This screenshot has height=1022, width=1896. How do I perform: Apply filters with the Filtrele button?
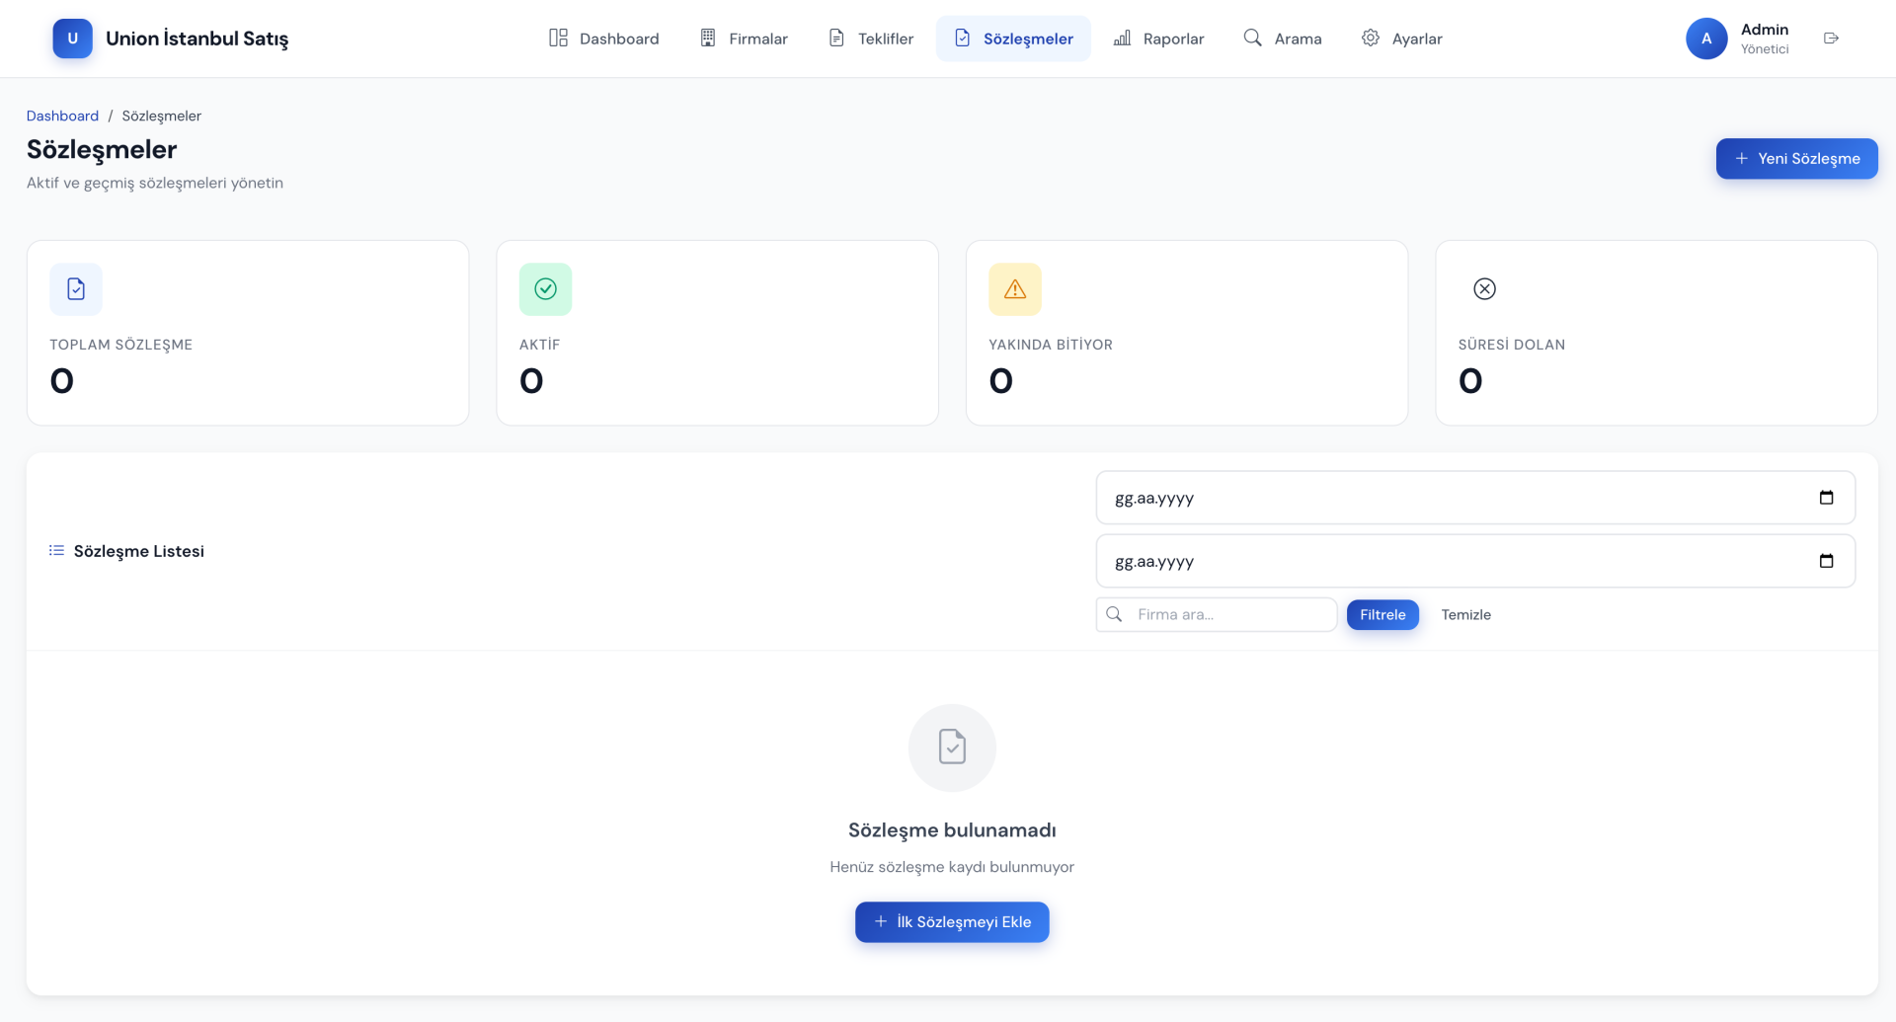[1382, 615]
